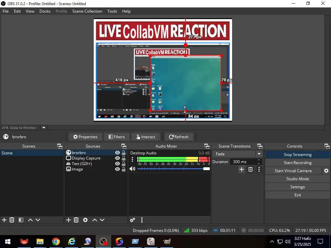This screenshot has width=331, height=248.
Task: Remove scene transition trash icon
Action: [251, 169]
